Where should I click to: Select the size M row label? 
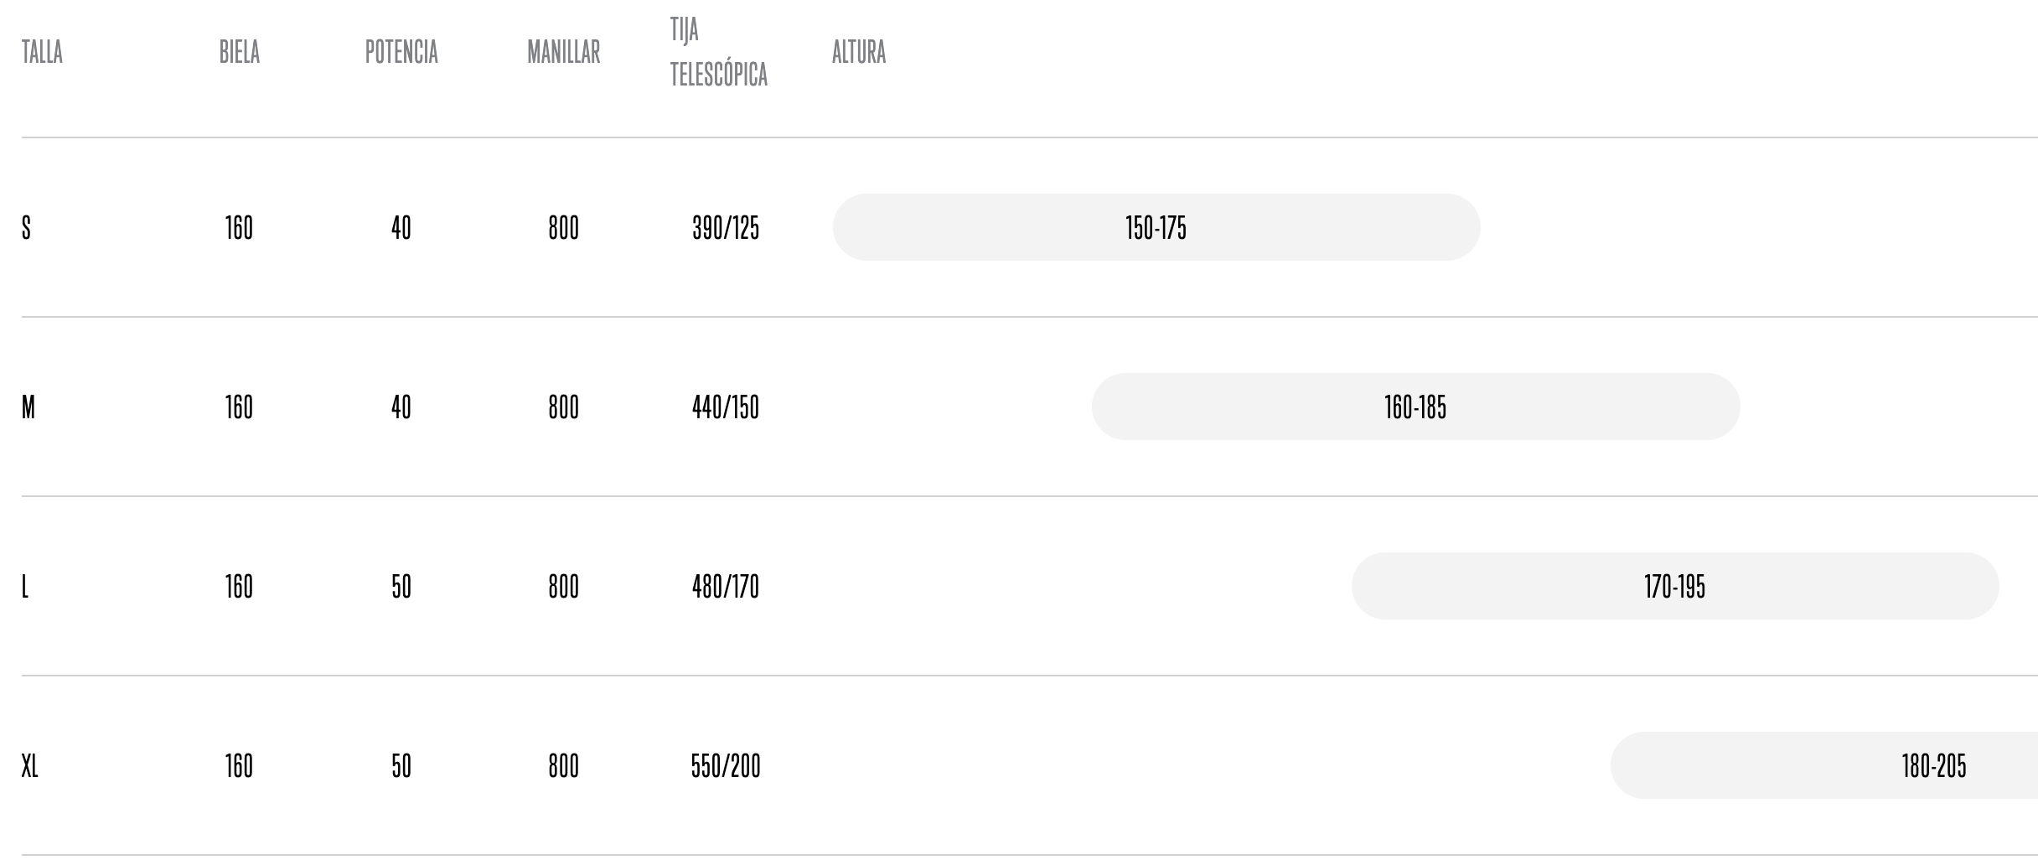coord(28,407)
